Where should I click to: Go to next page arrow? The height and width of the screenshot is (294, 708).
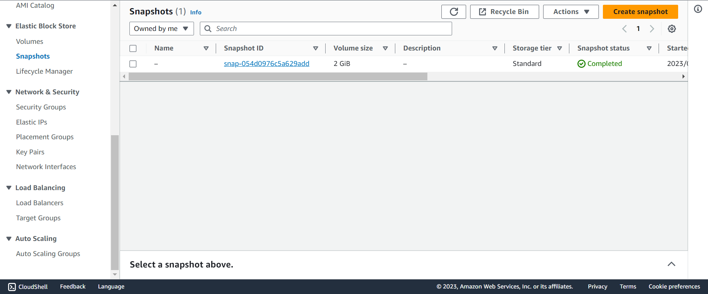[652, 29]
